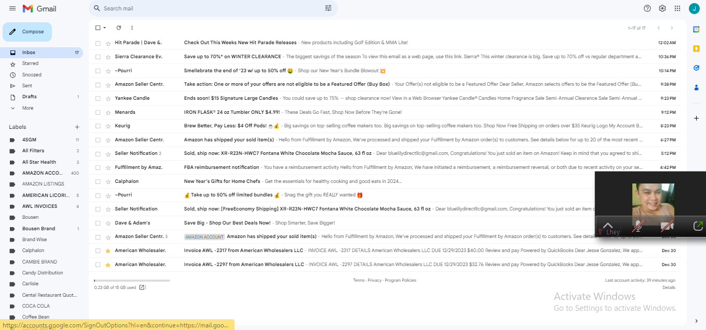Get add-ons plus icon in side panel
706x330 pixels.
697,118
